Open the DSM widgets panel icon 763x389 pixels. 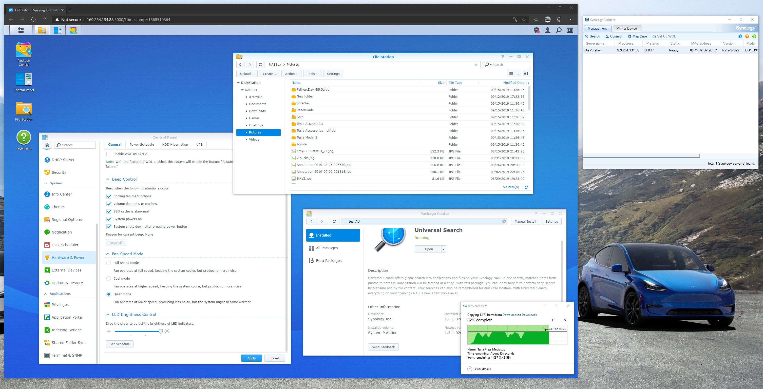(570, 30)
